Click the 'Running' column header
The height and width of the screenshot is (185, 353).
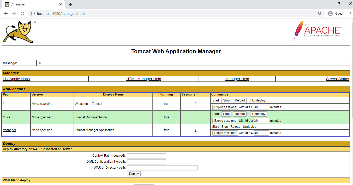coord(167,94)
